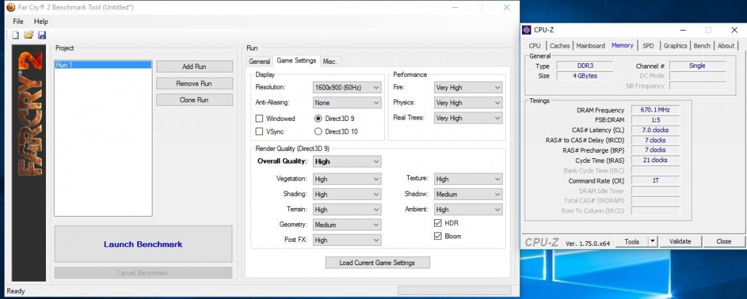Open the Texture quality dropdown

[x=468, y=179]
